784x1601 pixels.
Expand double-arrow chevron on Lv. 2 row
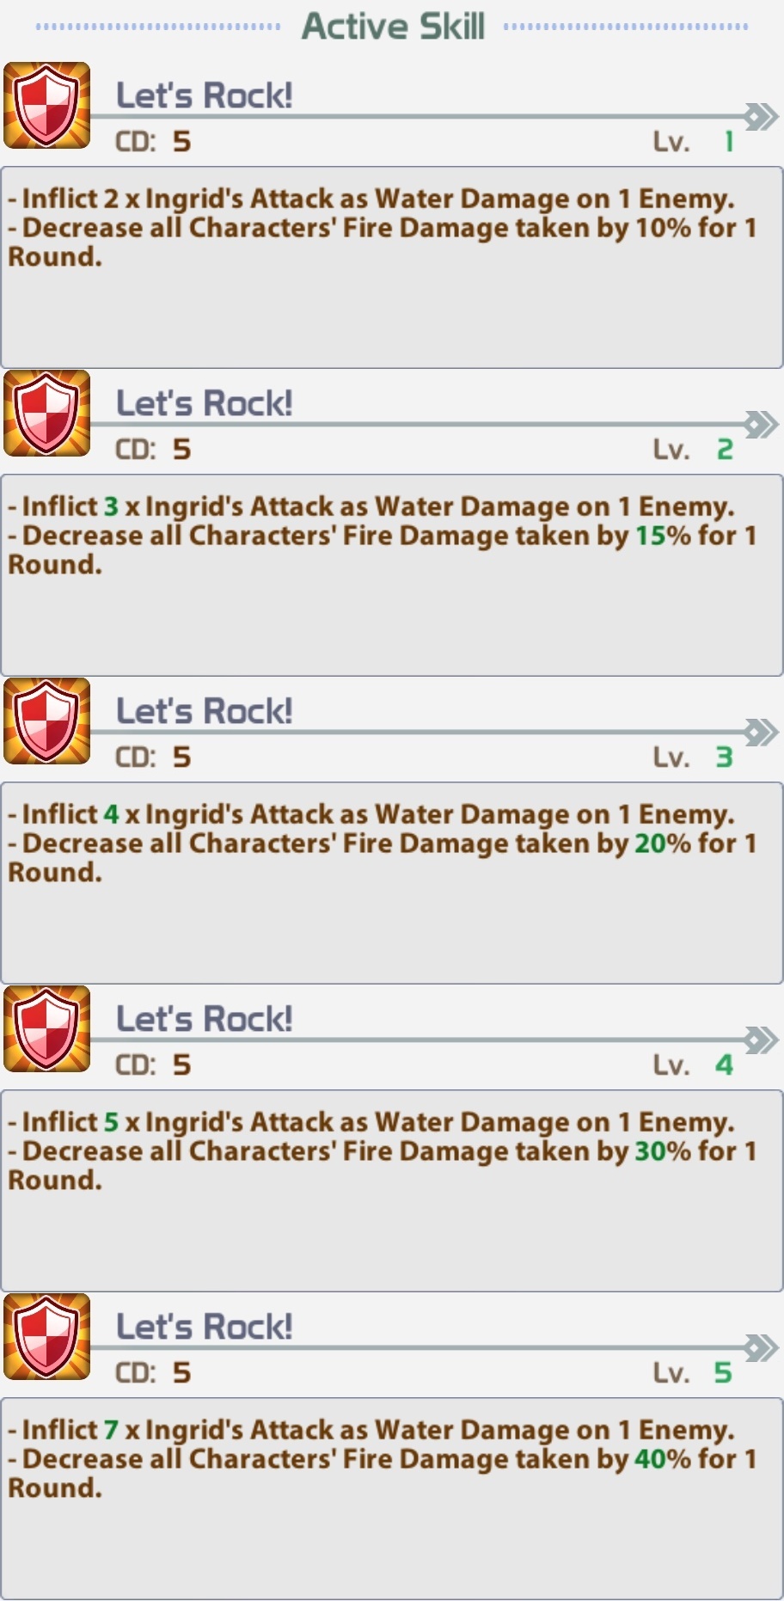coord(761,425)
